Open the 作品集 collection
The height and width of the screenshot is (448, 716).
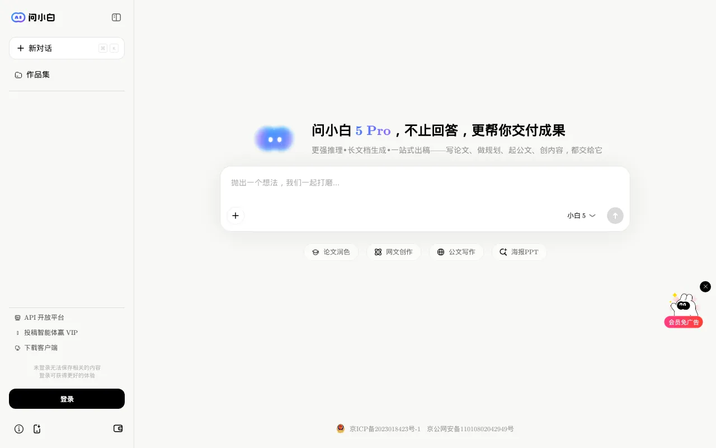pos(67,74)
